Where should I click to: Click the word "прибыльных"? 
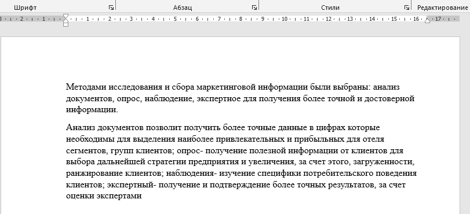pyautogui.click(x=319, y=139)
